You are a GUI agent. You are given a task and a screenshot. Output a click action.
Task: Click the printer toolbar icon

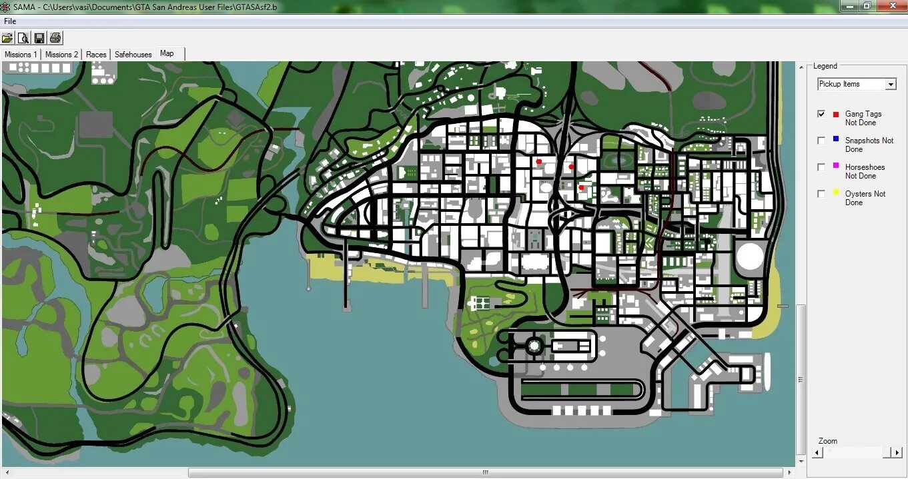coord(55,38)
